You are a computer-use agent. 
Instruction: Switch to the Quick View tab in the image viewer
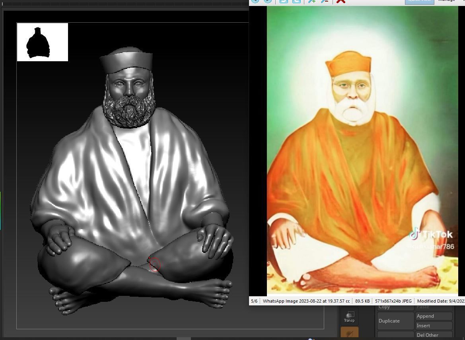click(419, 2)
